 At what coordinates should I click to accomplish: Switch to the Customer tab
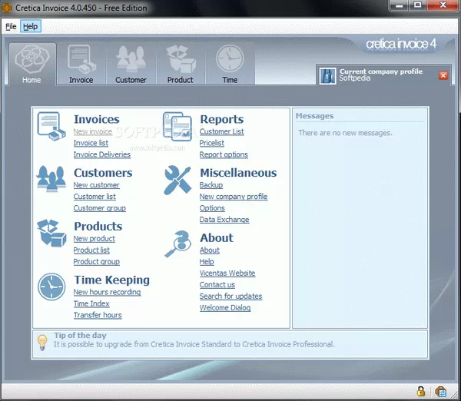point(131,64)
